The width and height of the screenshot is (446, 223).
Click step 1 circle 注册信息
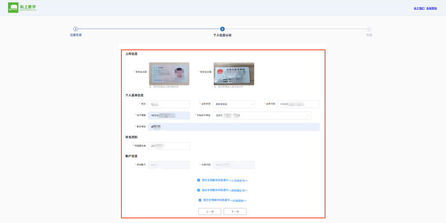pos(75,29)
